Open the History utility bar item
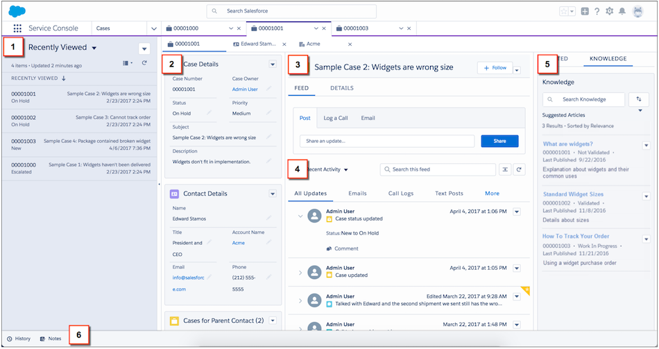This screenshot has width=659, height=349. pos(19,339)
